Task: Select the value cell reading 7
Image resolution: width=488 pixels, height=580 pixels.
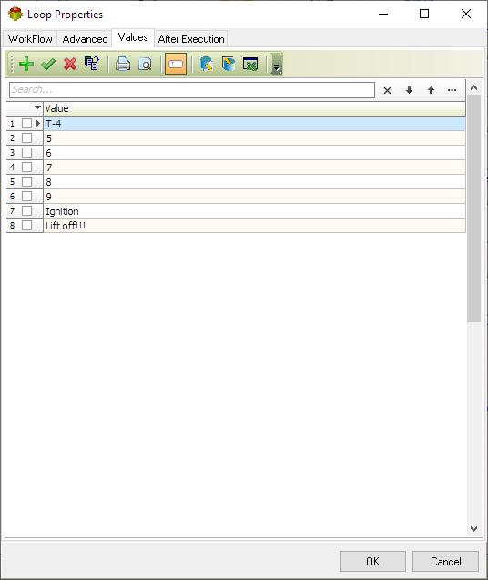Action: [254, 168]
